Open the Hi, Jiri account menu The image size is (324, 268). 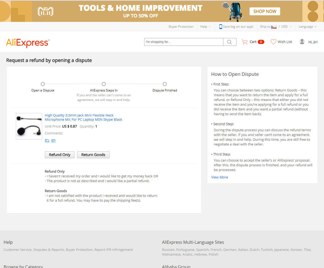coord(313,42)
